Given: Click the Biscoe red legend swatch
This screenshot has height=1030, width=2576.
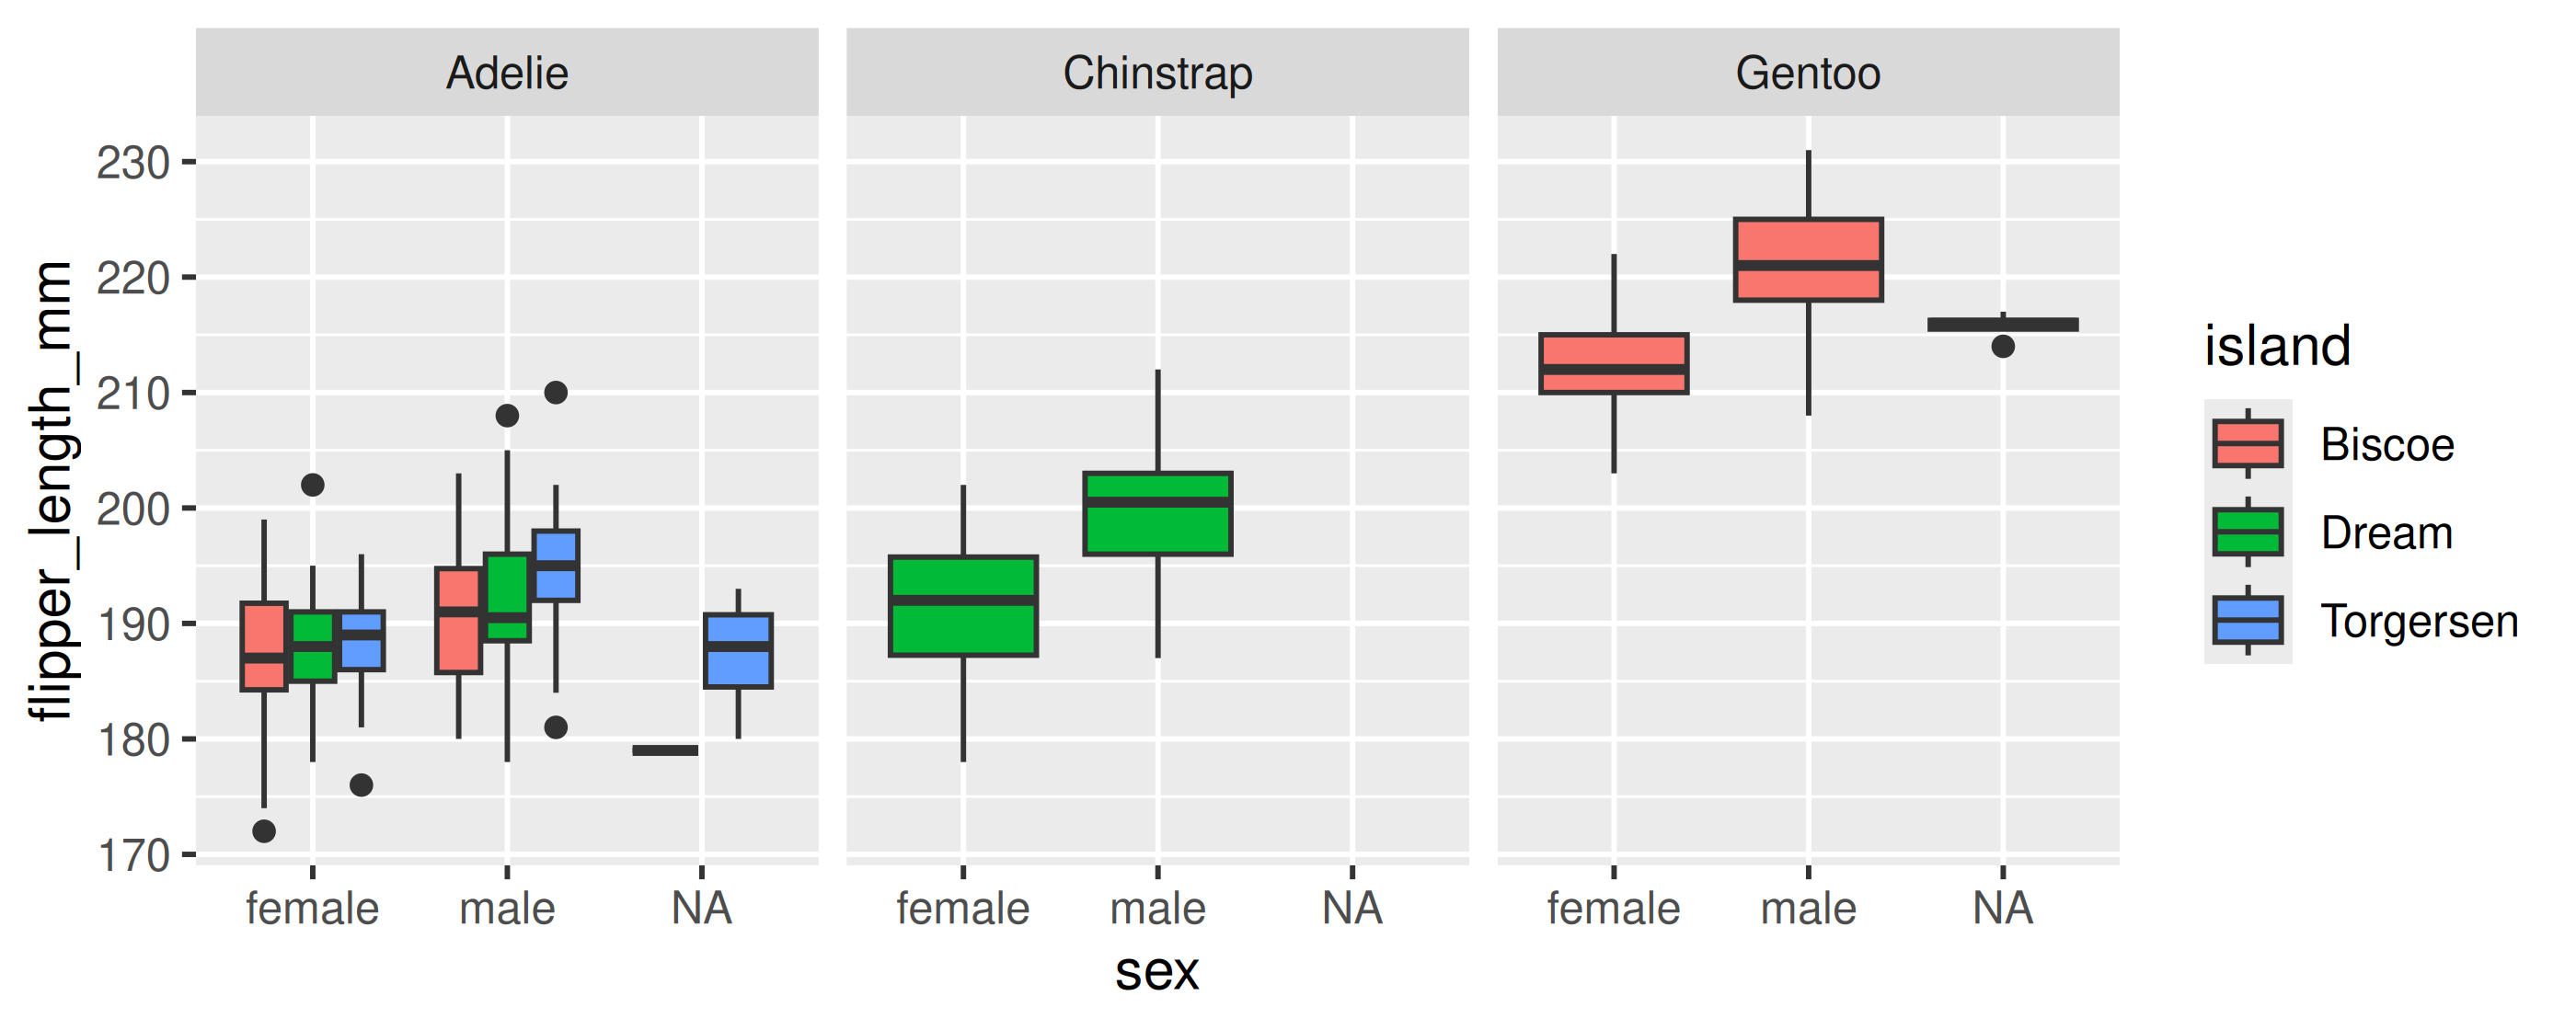Looking at the screenshot, I should click(2247, 443).
